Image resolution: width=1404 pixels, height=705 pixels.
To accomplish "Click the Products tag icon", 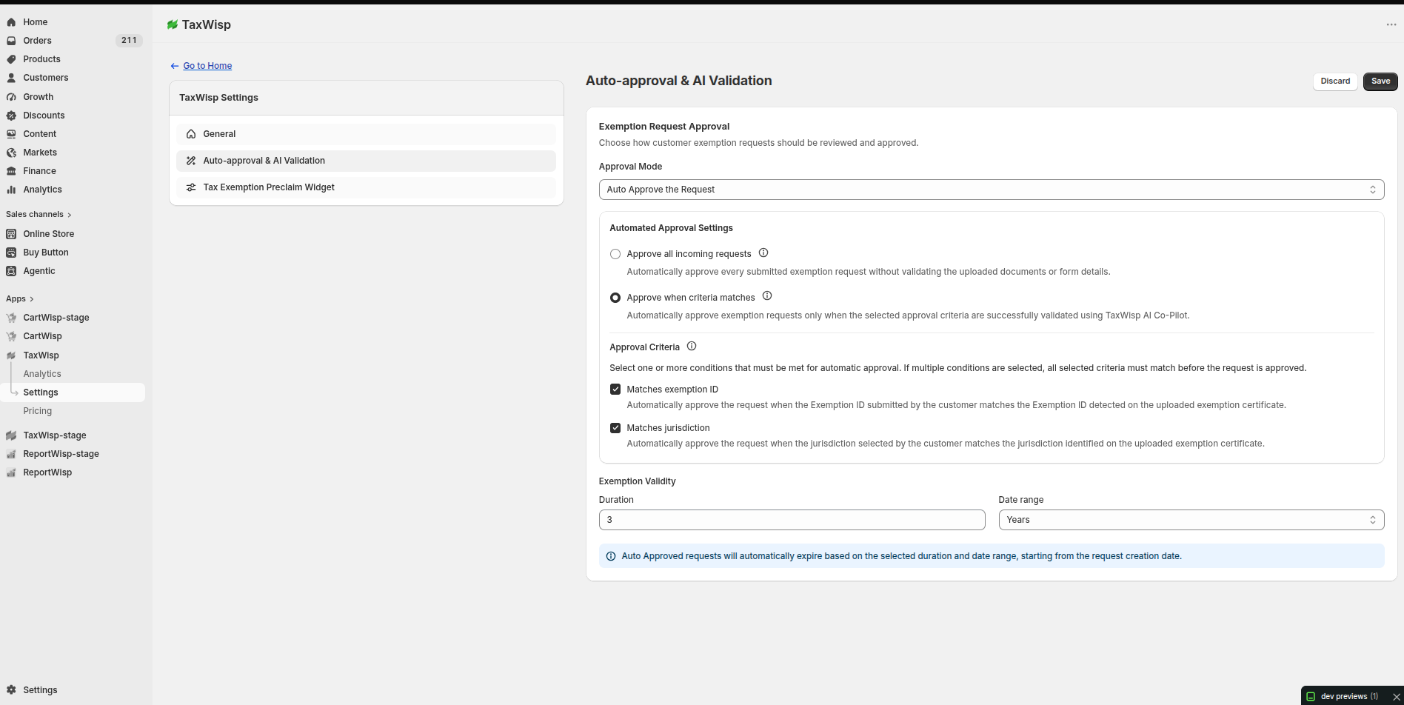I will 11,59.
